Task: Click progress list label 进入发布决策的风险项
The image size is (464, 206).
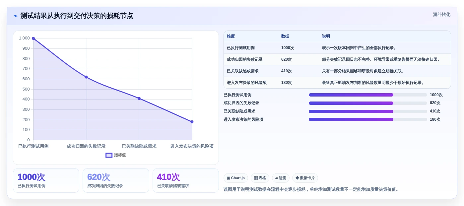Action: tap(243, 119)
